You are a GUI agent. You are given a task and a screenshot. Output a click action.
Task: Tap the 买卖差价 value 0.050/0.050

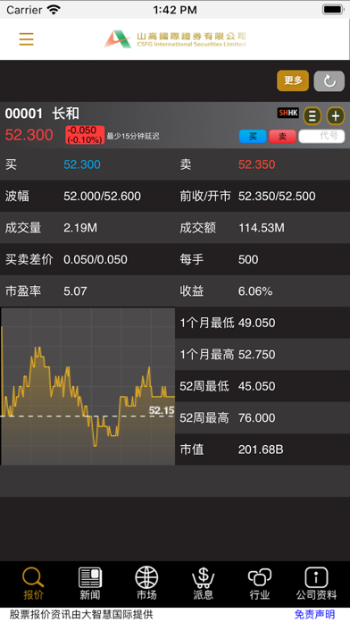[x=96, y=259]
